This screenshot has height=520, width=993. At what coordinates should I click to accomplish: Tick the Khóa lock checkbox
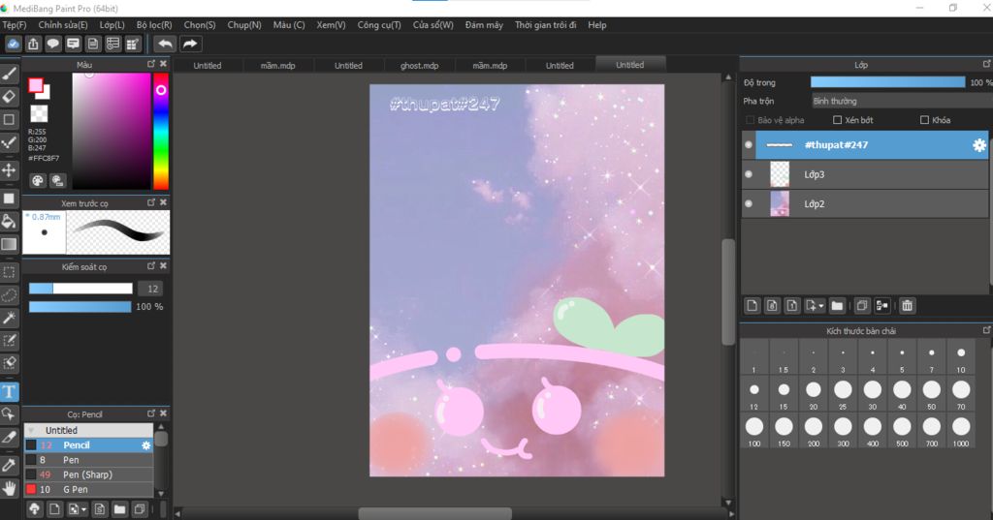tap(924, 120)
